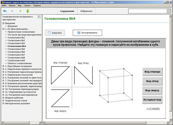
Task: Open the Содержание tab
Action: click(67, 11)
